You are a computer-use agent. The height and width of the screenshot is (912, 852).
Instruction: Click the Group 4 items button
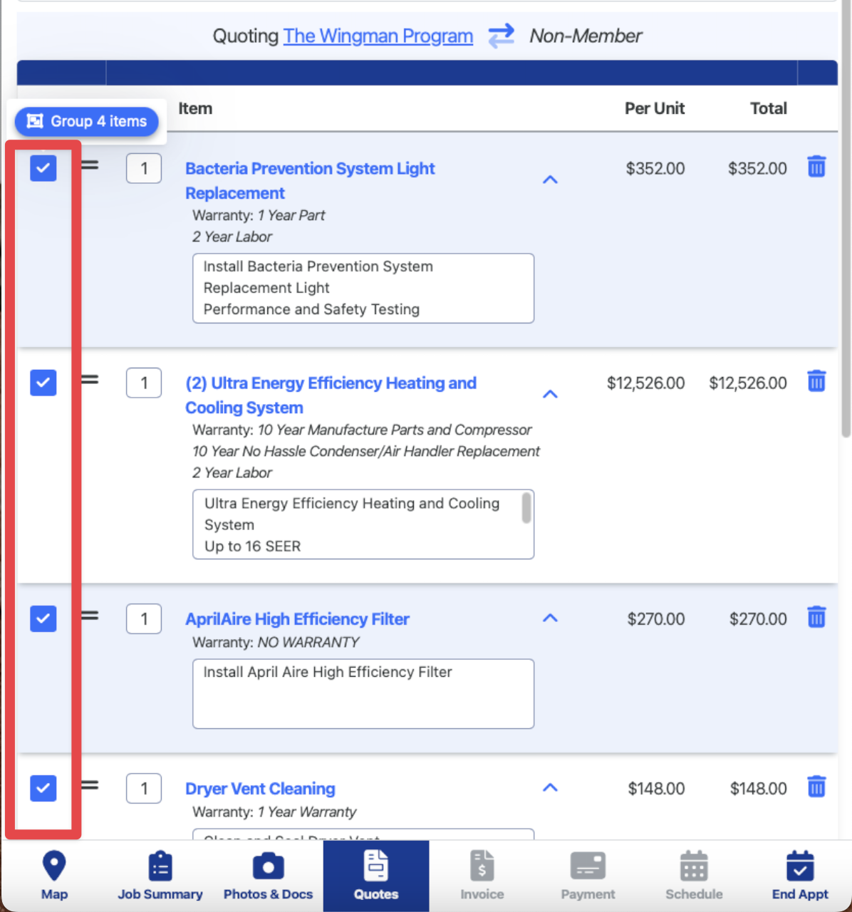87,121
